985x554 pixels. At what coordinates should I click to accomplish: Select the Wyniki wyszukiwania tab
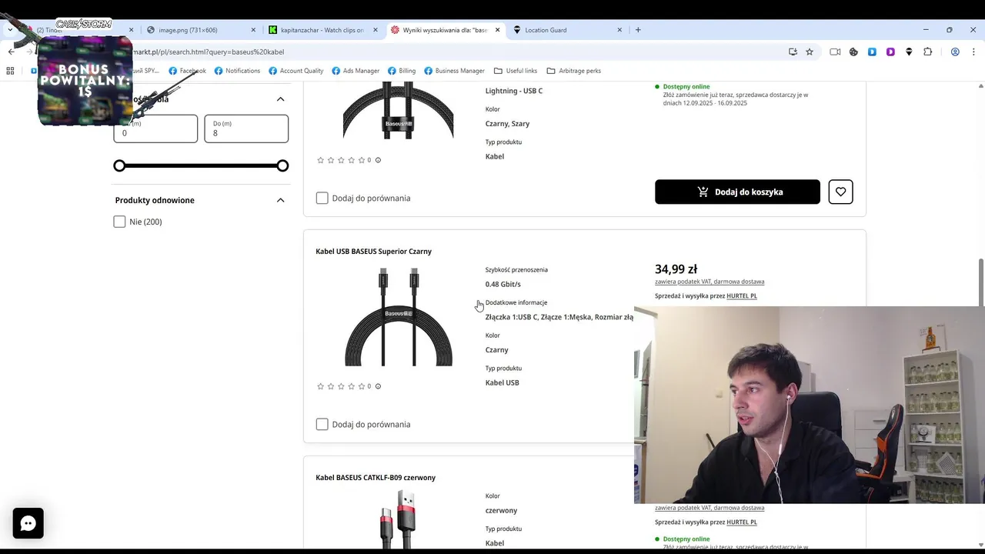tap(445, 30)
